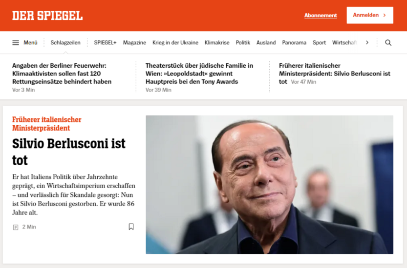Expand more navigation categories with the chevron
This screenshot has width=407, height=268.
point(367,42)
